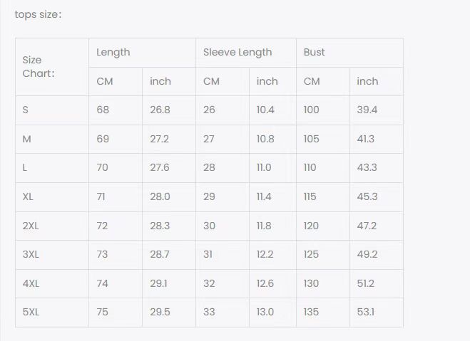This screenshot has width=470, height=341.
Task: Select the 3XL size row label
Action: point(31,254)
